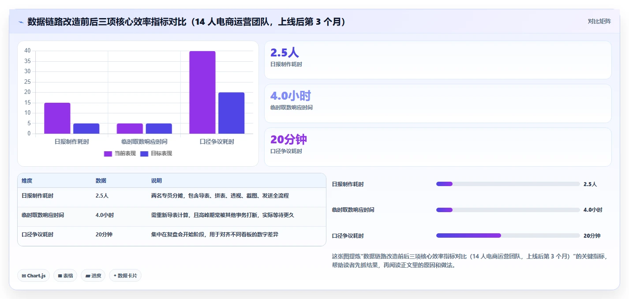Toggle the 目标表现 legend item
This screenshot has width=629, height=299.
(156, 153)
